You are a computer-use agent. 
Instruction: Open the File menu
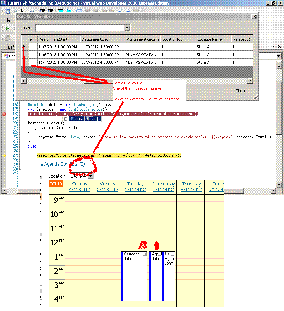[7, 20]
